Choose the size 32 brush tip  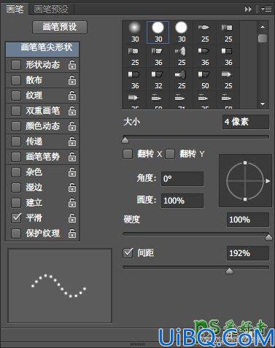pyautogui.click(x=158, y=80)
